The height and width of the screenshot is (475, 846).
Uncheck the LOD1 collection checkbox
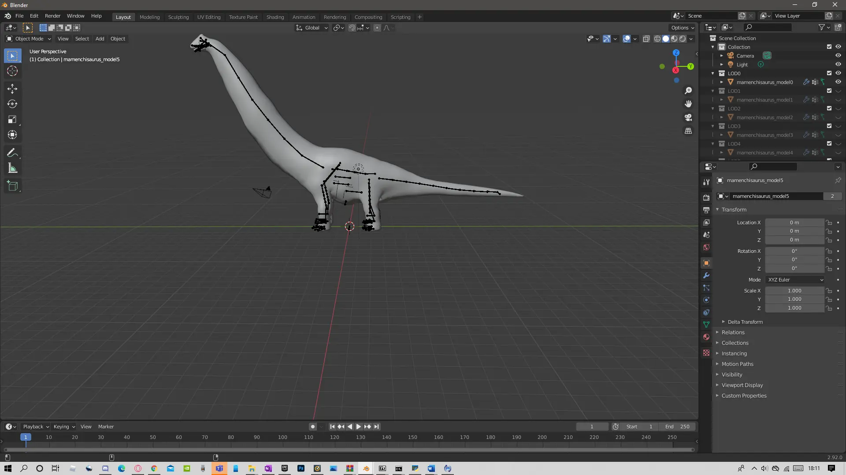coord(829,91)
